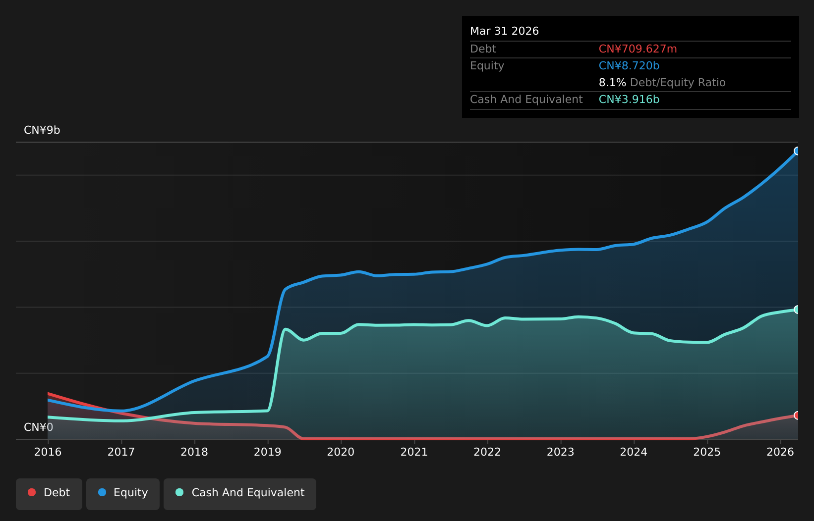Click the blue Equity legend dot
The height and width of the screenshot is (521, 814).
pyautogui.click(x=102, y=492)
